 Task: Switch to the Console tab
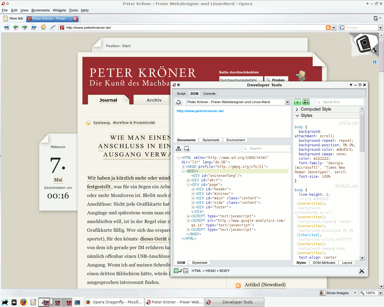[209, 94]
